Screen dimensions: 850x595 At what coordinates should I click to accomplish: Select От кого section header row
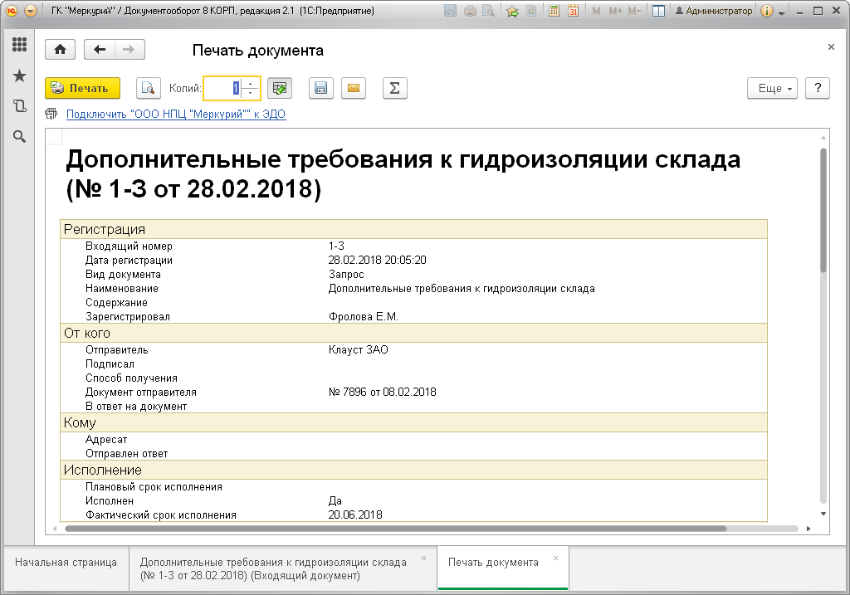pos(413,334)
